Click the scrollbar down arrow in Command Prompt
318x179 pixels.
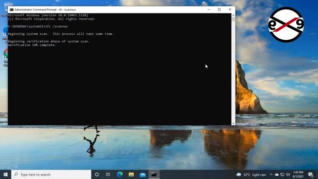coord(233,123)
